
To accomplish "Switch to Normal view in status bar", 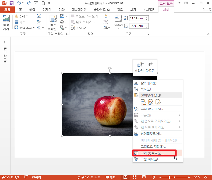I will (x=125, y=177).
